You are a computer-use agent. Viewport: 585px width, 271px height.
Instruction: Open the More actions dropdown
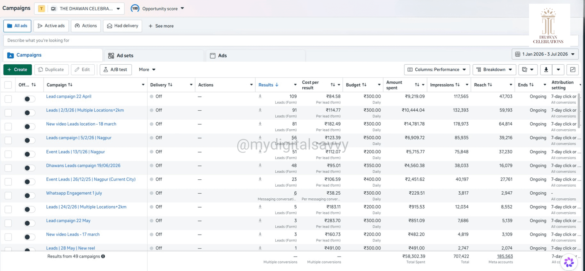point(147,69)
